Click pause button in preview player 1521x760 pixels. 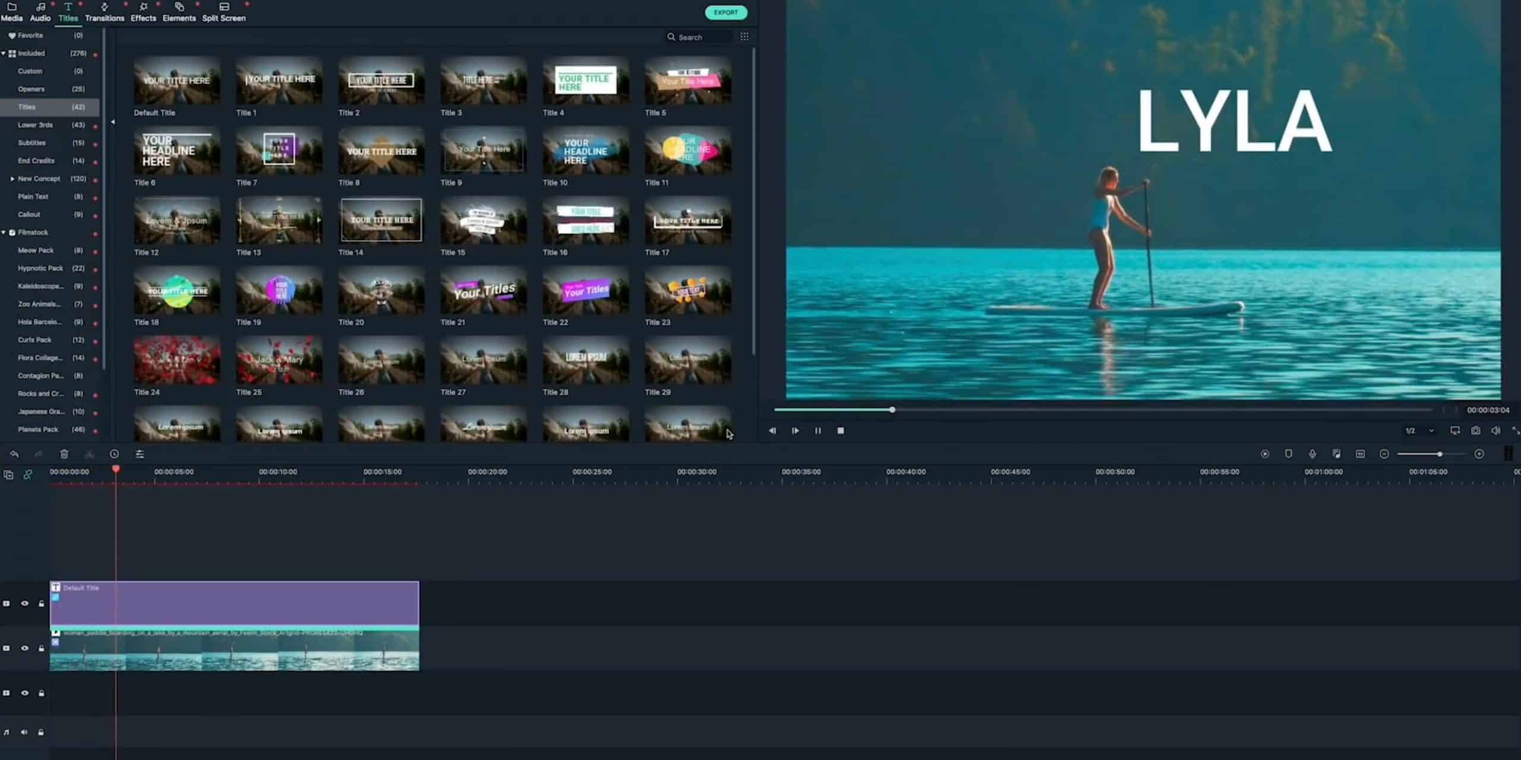(818, 430)
